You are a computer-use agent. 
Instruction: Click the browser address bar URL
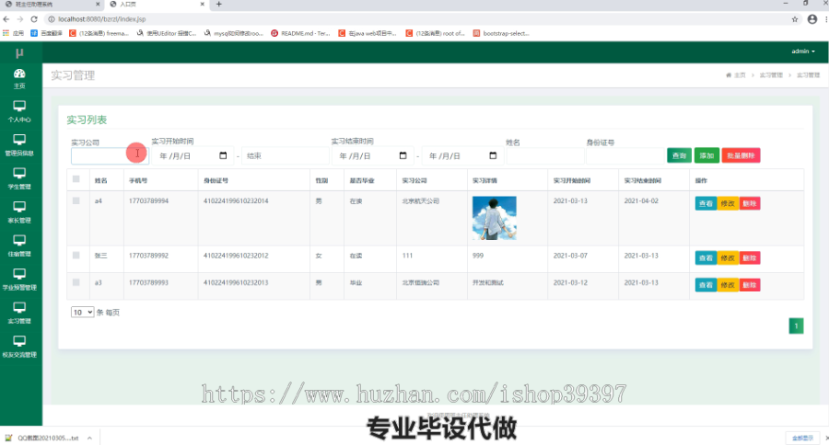tap(102, 19)
